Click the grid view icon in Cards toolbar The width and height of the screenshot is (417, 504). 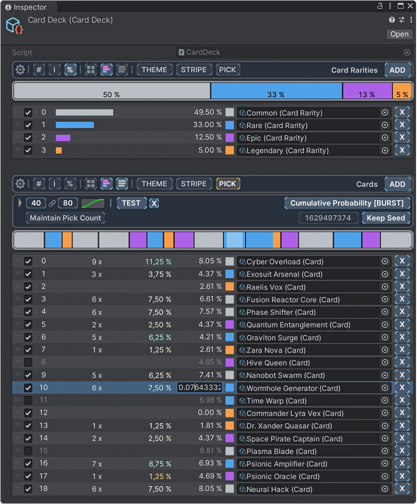91,184
